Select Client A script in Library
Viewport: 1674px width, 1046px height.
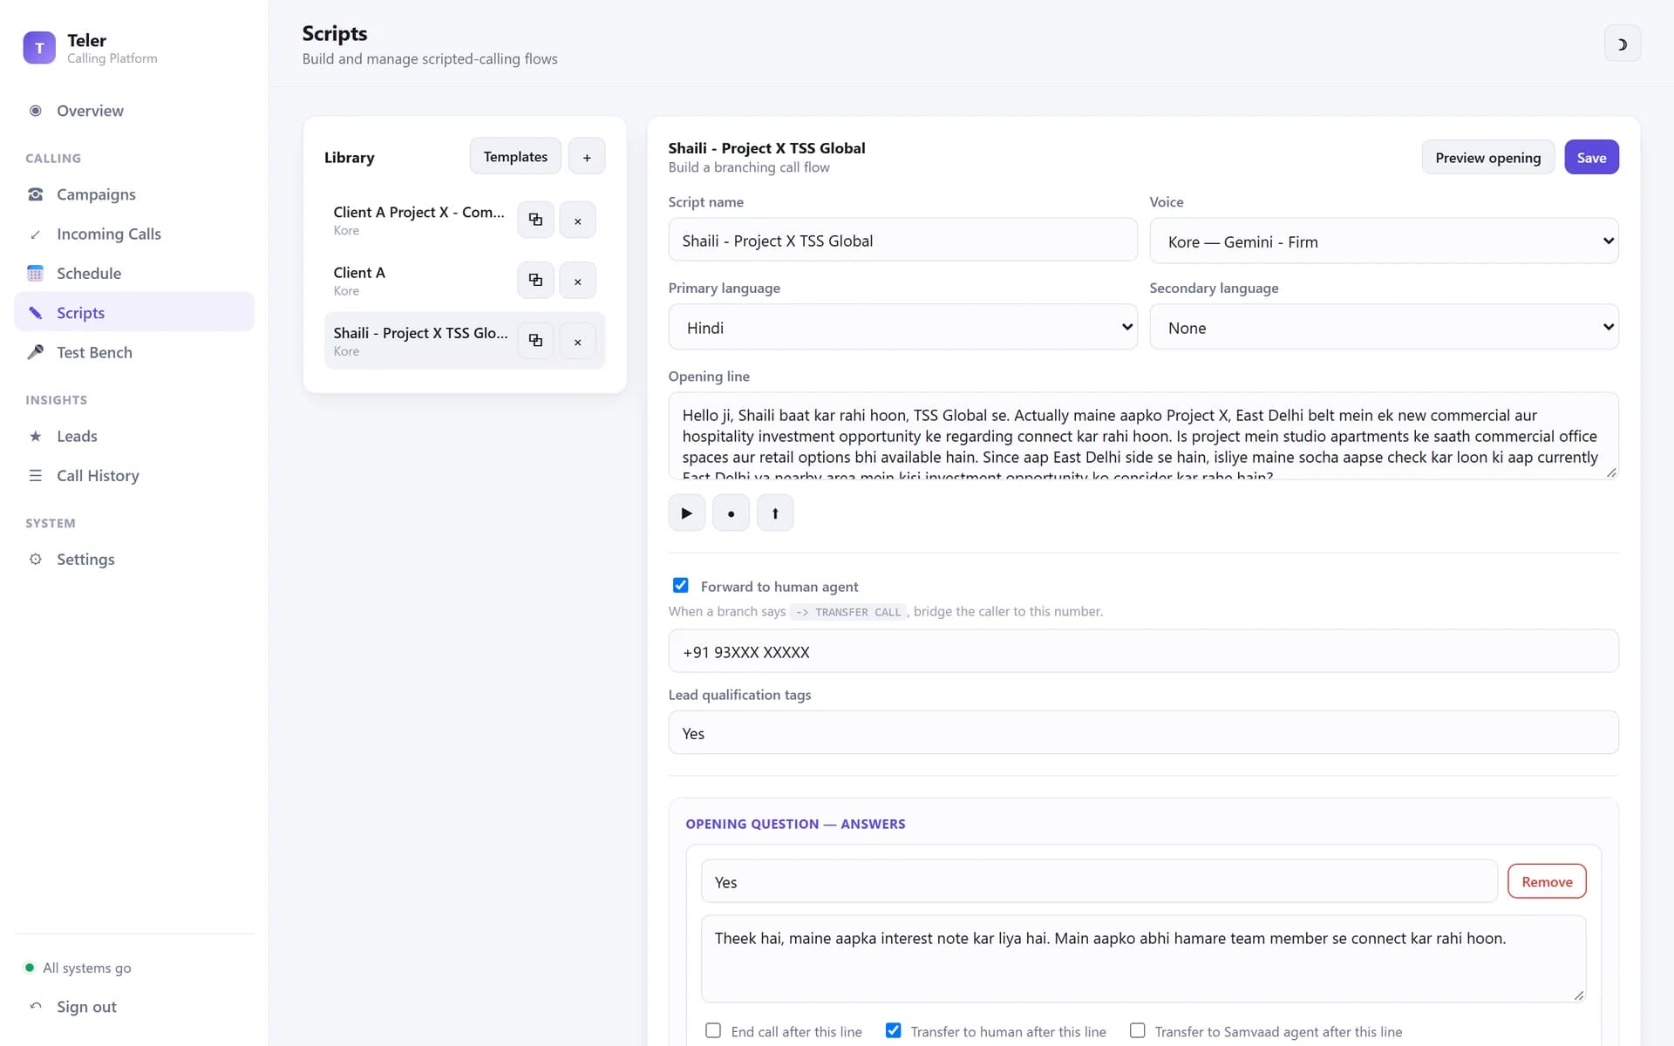click(x=418, y=281)
